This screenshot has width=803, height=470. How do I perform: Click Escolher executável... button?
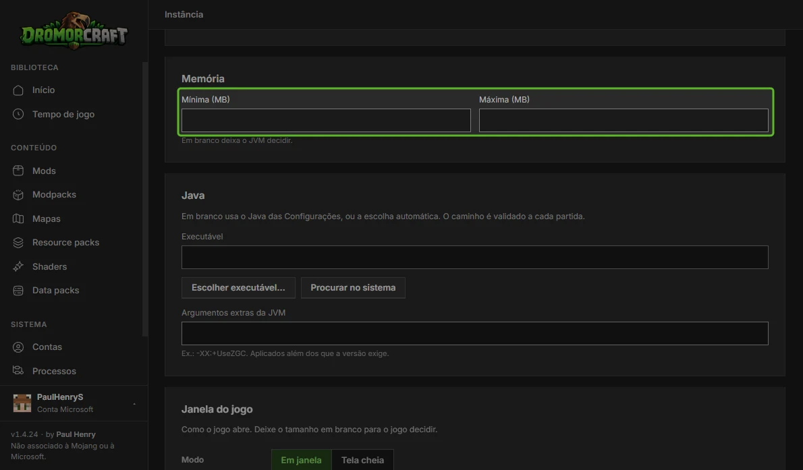click(x=238, y=288)
